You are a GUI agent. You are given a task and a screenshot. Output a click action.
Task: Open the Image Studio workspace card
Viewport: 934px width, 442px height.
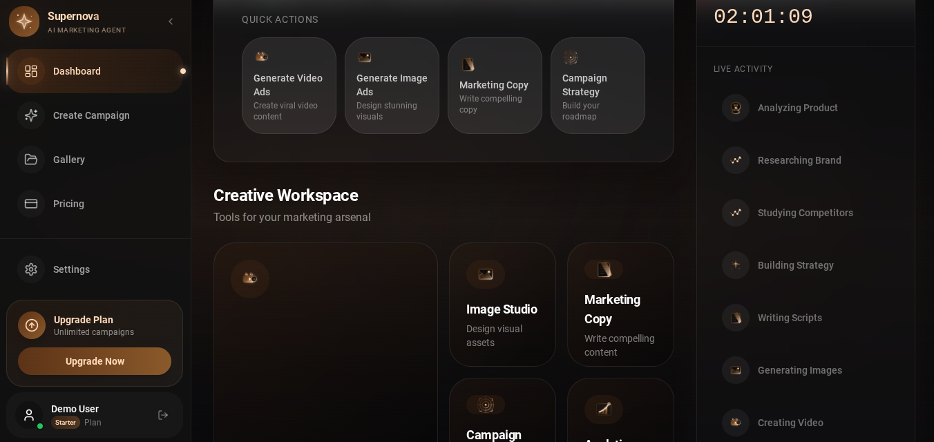(502, 305)
